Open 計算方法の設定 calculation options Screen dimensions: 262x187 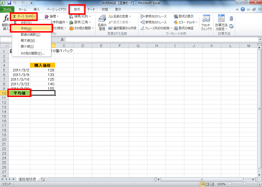pos(221,22)
